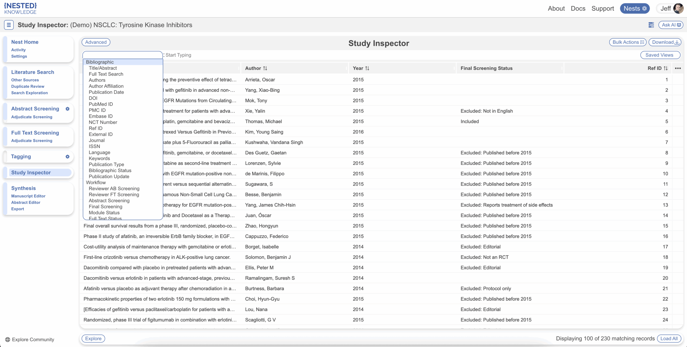
Task: Open column options three-dot menu
Action: tap(678, 68)
